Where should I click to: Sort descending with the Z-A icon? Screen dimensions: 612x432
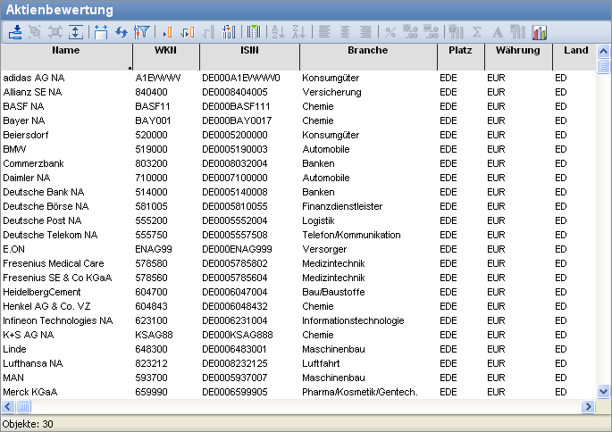(x=298, y=32)
